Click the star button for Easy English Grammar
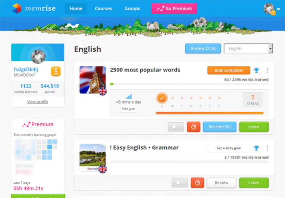Viewport: 285px width, 198px height. 180,182
